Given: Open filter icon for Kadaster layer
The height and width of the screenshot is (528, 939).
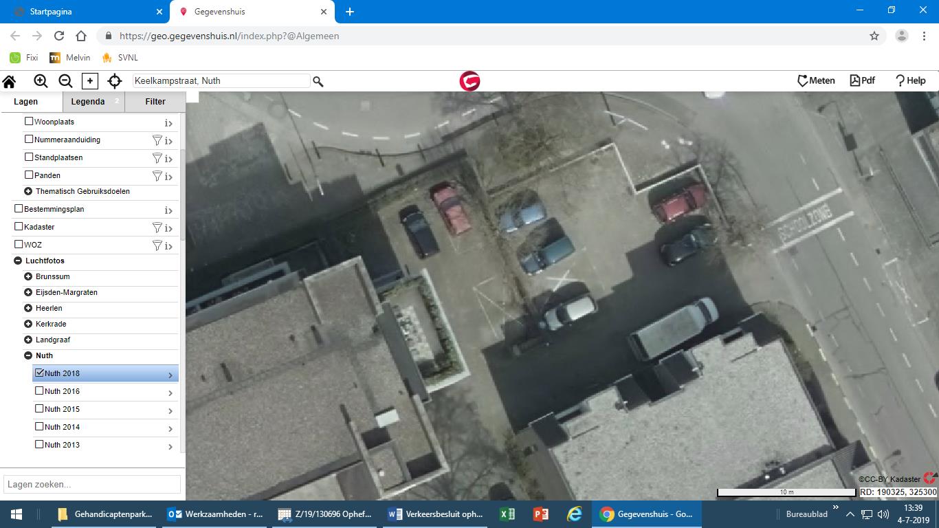Looking at the screenshot, I should tap(157, 228).
